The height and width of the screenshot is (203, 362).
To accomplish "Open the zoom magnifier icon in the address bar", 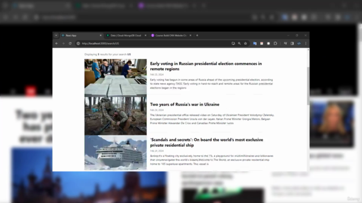I will click(239, 43).
